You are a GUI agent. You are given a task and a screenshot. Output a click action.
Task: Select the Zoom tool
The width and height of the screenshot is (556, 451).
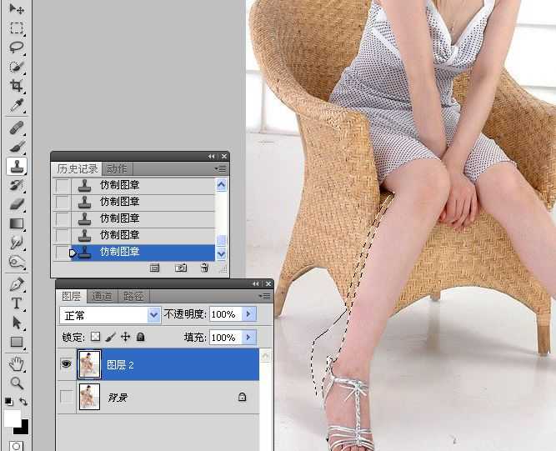coord(17,383)
